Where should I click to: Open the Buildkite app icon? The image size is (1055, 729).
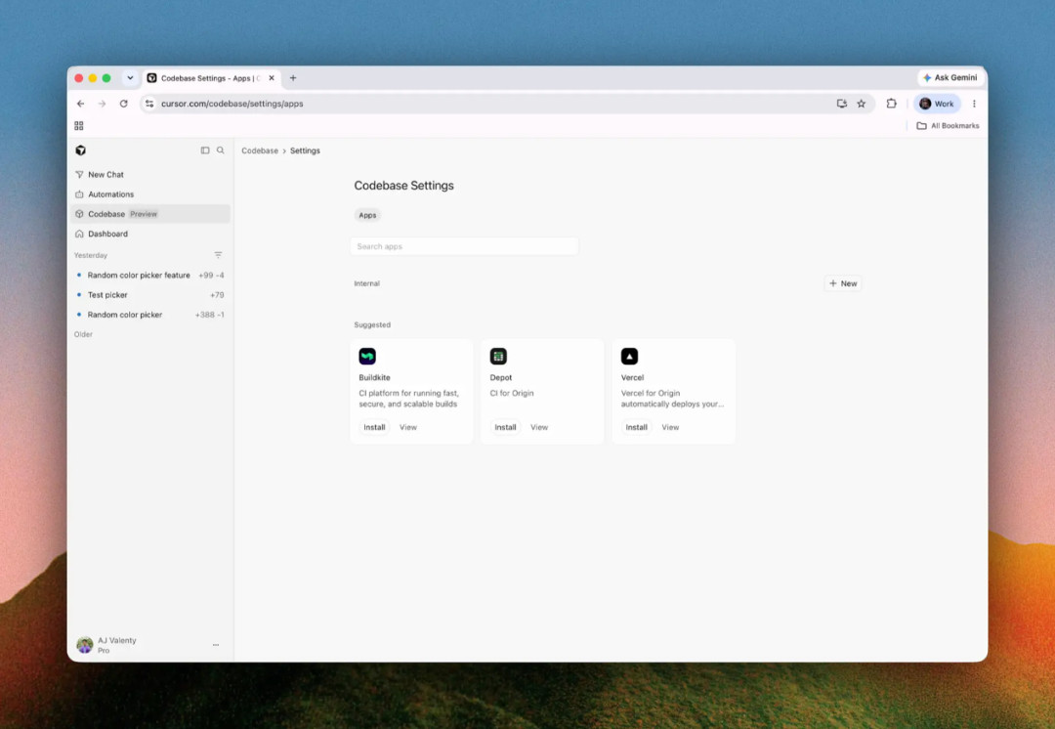click(x=367, y=356)
